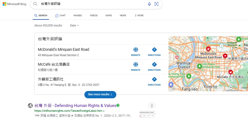This screenshot has width=248, height=118.
Task: Click the Microsoft Bing logo
Action: [x=15, y=4]
